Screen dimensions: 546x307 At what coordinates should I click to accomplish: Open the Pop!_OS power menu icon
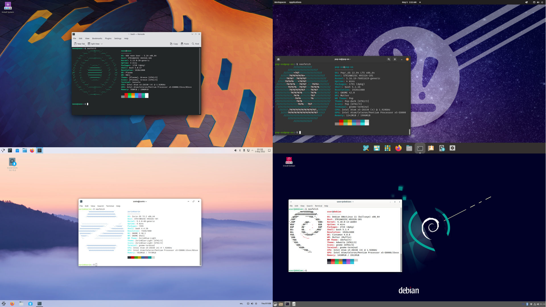tap(543, 2)
